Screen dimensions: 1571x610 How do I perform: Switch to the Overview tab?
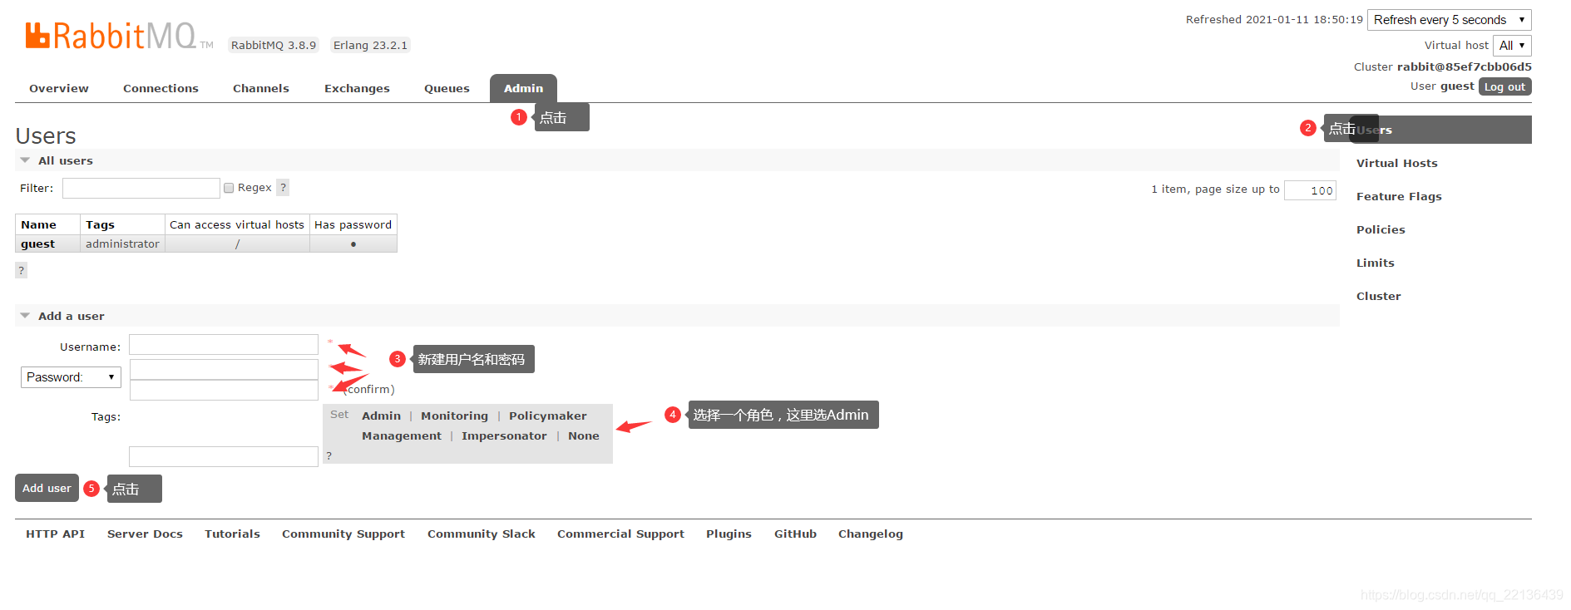59,88
